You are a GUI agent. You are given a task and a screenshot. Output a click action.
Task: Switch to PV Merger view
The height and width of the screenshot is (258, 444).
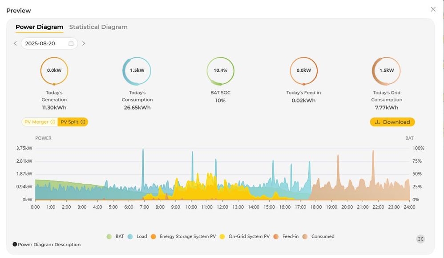pos(36,122)
